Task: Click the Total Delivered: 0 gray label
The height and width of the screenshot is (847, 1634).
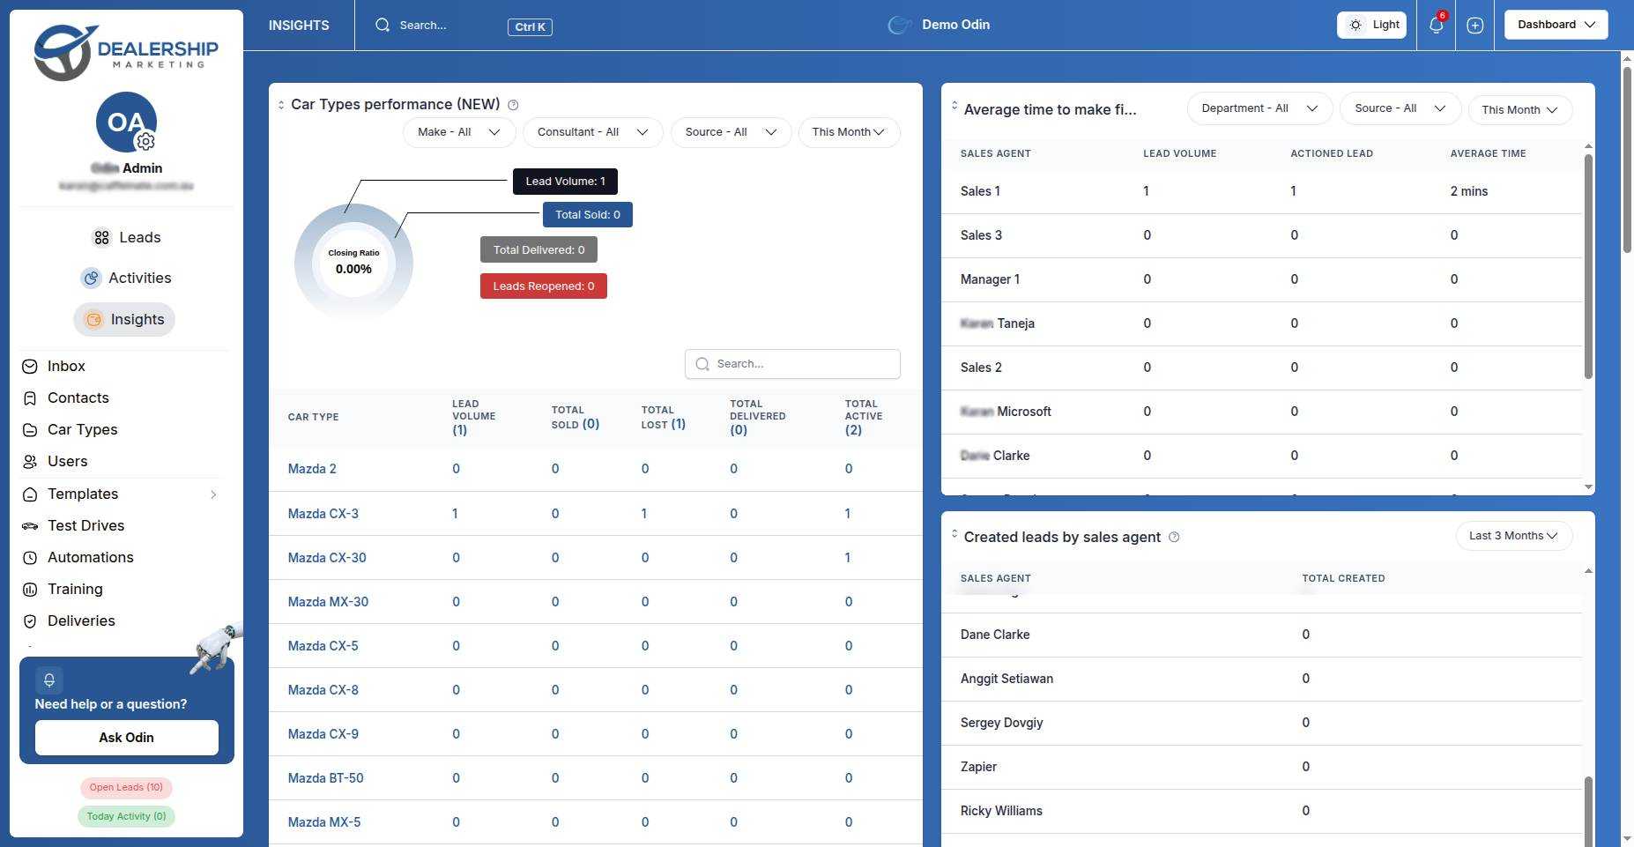Action: pos(538,250)
